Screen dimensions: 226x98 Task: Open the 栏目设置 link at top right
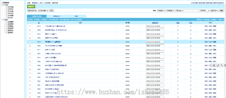pos(194,3)
